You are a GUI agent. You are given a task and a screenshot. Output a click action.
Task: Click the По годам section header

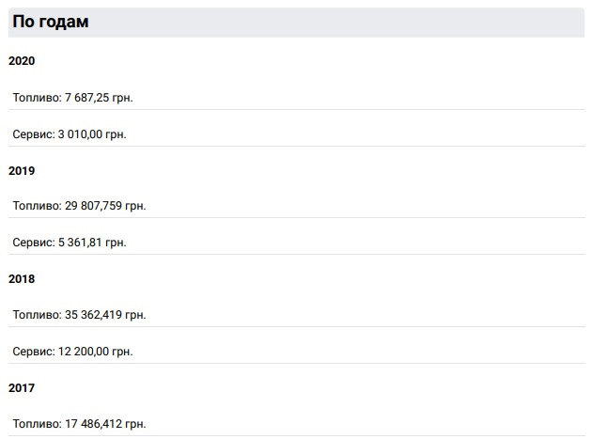pyautogui.click(x=296, y=23)
